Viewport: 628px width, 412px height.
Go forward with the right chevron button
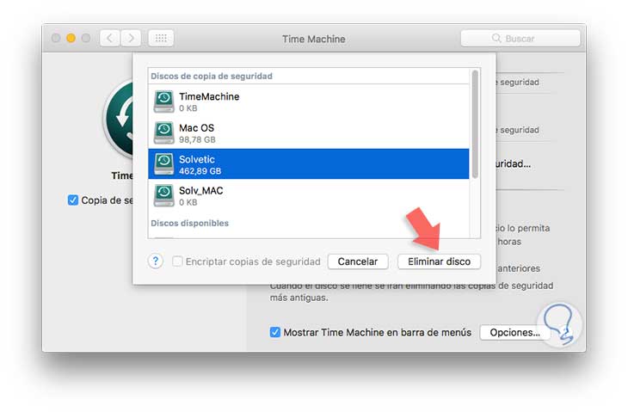(x=131, y=39)
